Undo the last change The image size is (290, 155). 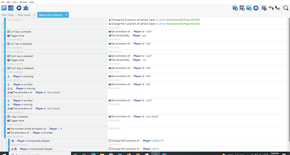coord(271,8)
